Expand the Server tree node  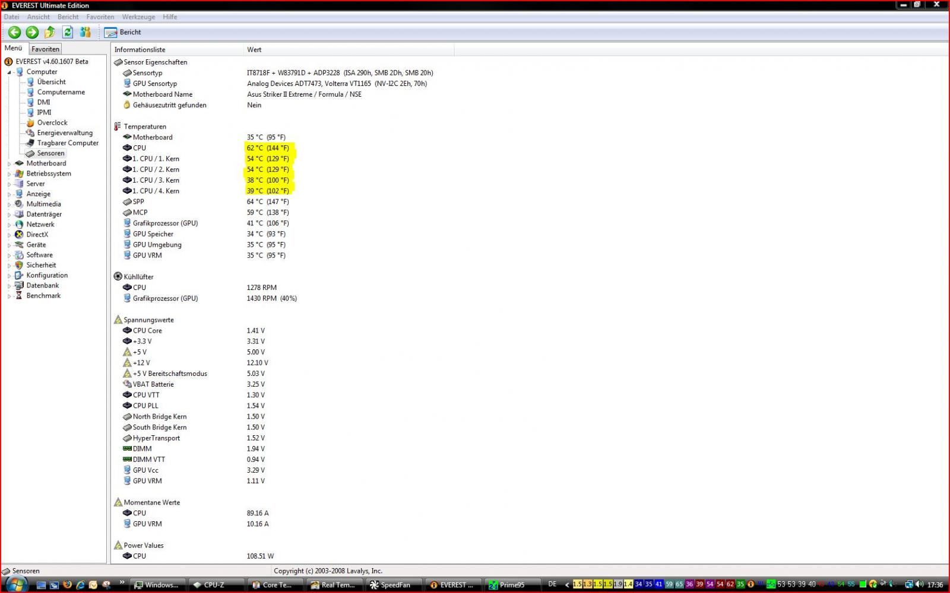point(9,184)
